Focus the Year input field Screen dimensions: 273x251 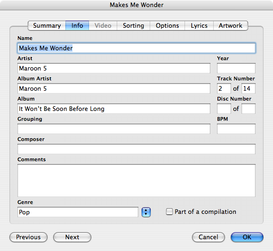pos(236,68)
